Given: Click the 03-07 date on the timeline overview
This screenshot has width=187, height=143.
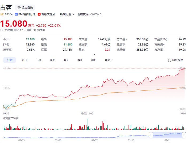Looking at the screenshot, I should point(94,140).
